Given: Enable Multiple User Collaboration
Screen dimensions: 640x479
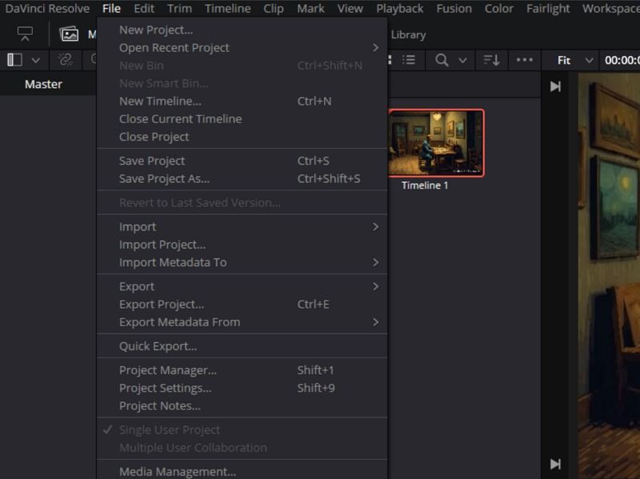Looking at the screenshot, I should pyautogui.click(x=184, y=447).
